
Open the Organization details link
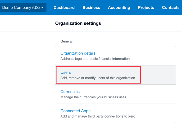(78, 53)
